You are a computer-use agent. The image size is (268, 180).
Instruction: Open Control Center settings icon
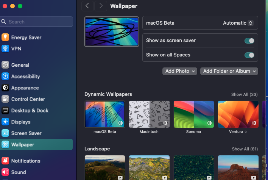pyautogui.click(x=5, y=99)
